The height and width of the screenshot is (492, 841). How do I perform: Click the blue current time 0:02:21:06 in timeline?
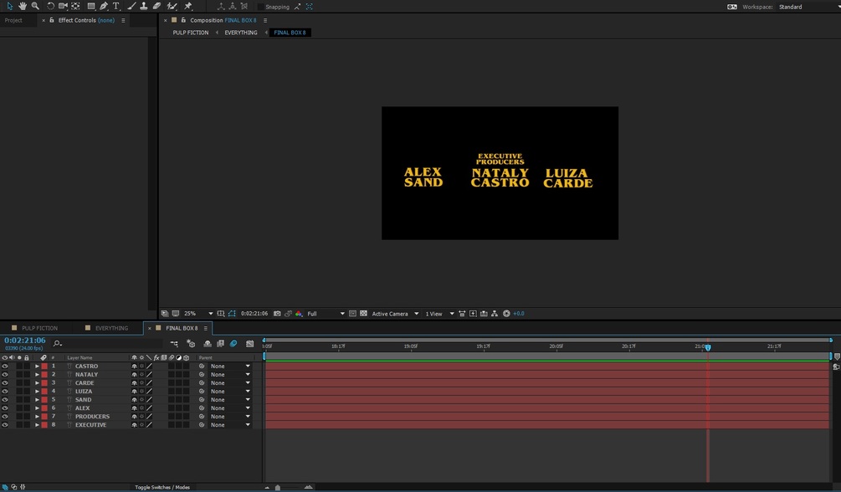point(25,341)
